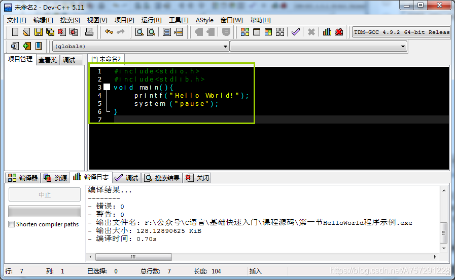Click the Close All files icon

(74, 32)
